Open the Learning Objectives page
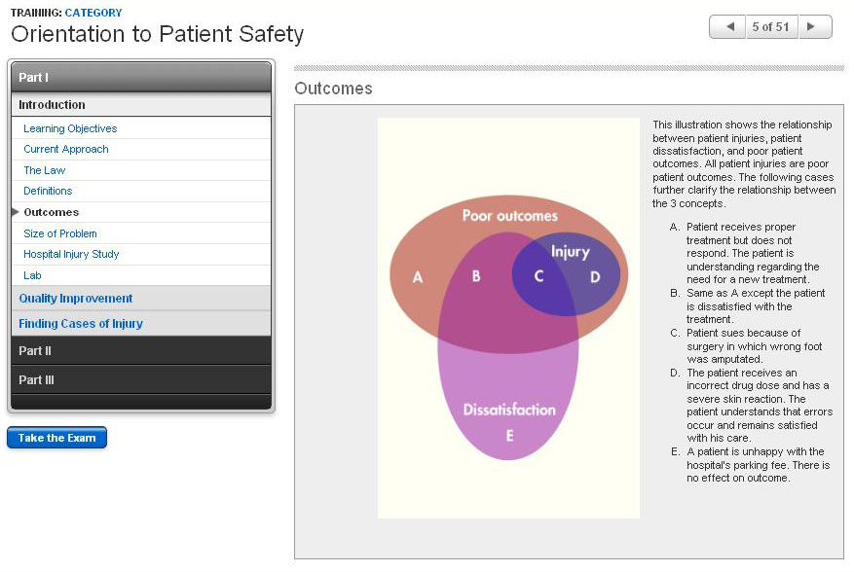The height and width of the screenshot is (572, 854). (x=70, y=128)
